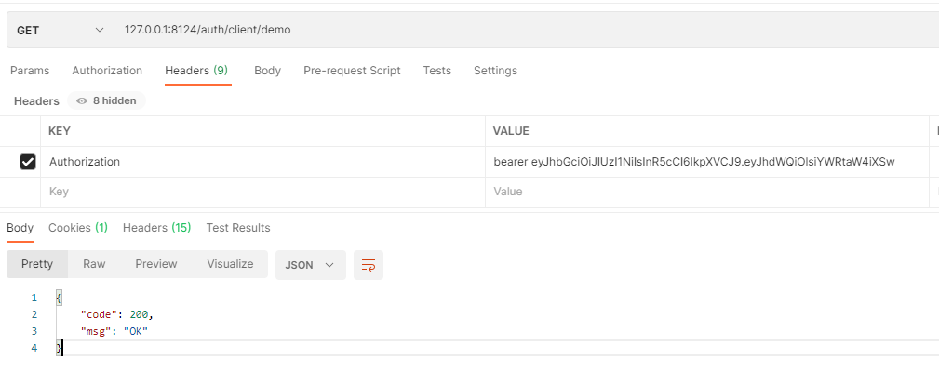The width and height of the screenshot is (939, 372).
Task: Open the GET method dropdown
Action: tap(60, 30)
